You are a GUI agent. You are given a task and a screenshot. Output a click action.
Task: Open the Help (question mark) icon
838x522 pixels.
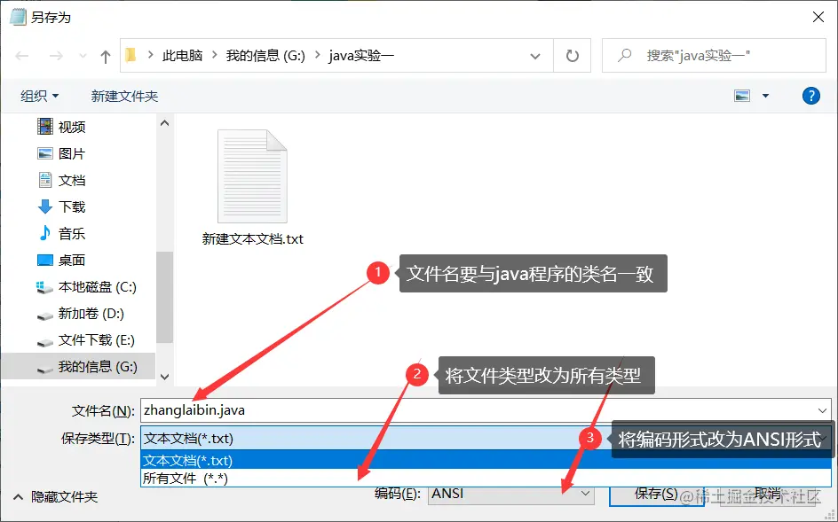point(810,95)
